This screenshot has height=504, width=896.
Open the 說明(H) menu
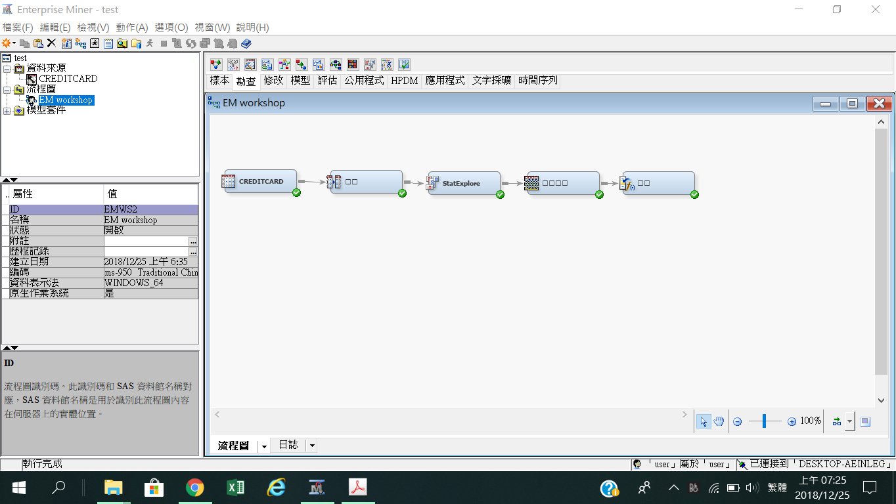click(253, 28)
